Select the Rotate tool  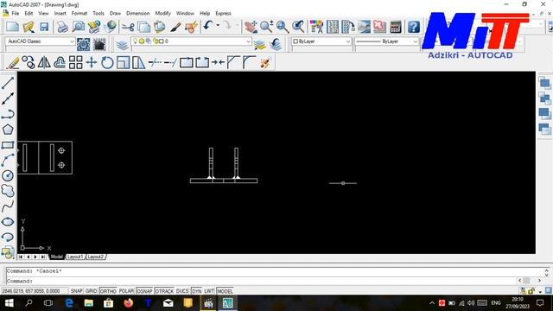(x=107, y=63)
